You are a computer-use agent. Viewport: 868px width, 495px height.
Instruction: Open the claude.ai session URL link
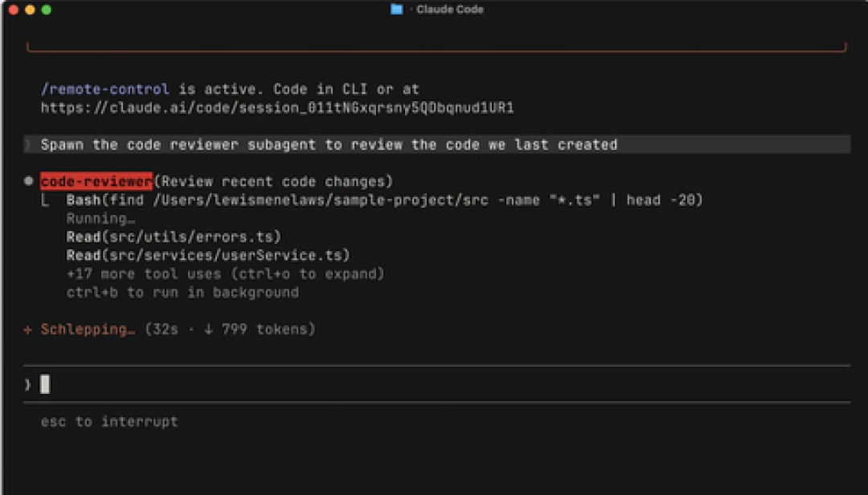(x=277, y=108)
